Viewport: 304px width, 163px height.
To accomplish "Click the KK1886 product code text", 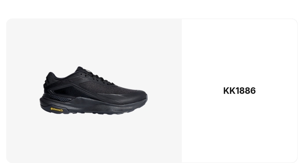I will pyautogui.click(x=239, y=91).
